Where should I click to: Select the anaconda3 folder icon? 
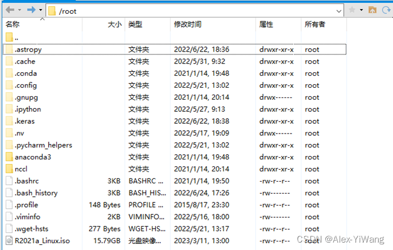9,157
